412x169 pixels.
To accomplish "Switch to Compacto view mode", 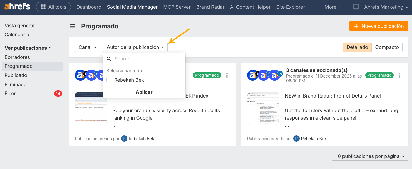I will pyautogui.click(x=387, y=47).
